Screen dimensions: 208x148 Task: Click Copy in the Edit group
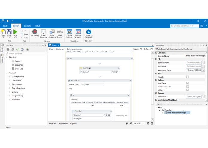coord(25,34)
